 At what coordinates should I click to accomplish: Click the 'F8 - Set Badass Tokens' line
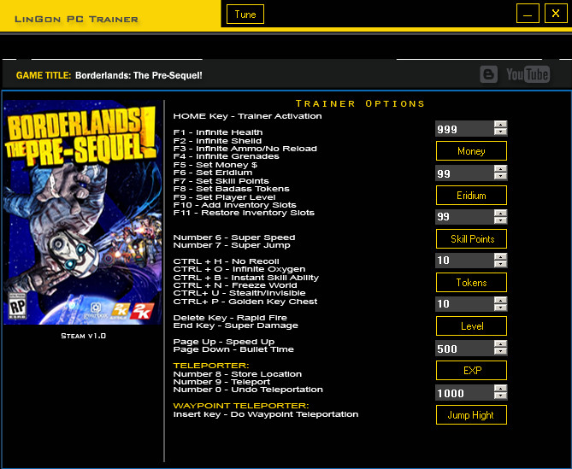coord(232,189)
